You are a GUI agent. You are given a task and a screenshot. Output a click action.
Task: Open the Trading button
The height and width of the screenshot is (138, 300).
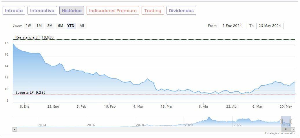pos(153,11)
